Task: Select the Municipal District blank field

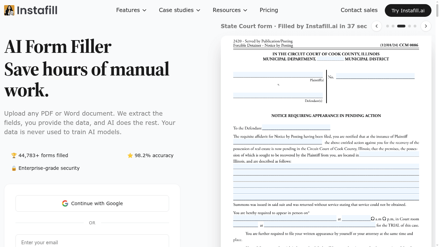Action: tap(330, 59)
